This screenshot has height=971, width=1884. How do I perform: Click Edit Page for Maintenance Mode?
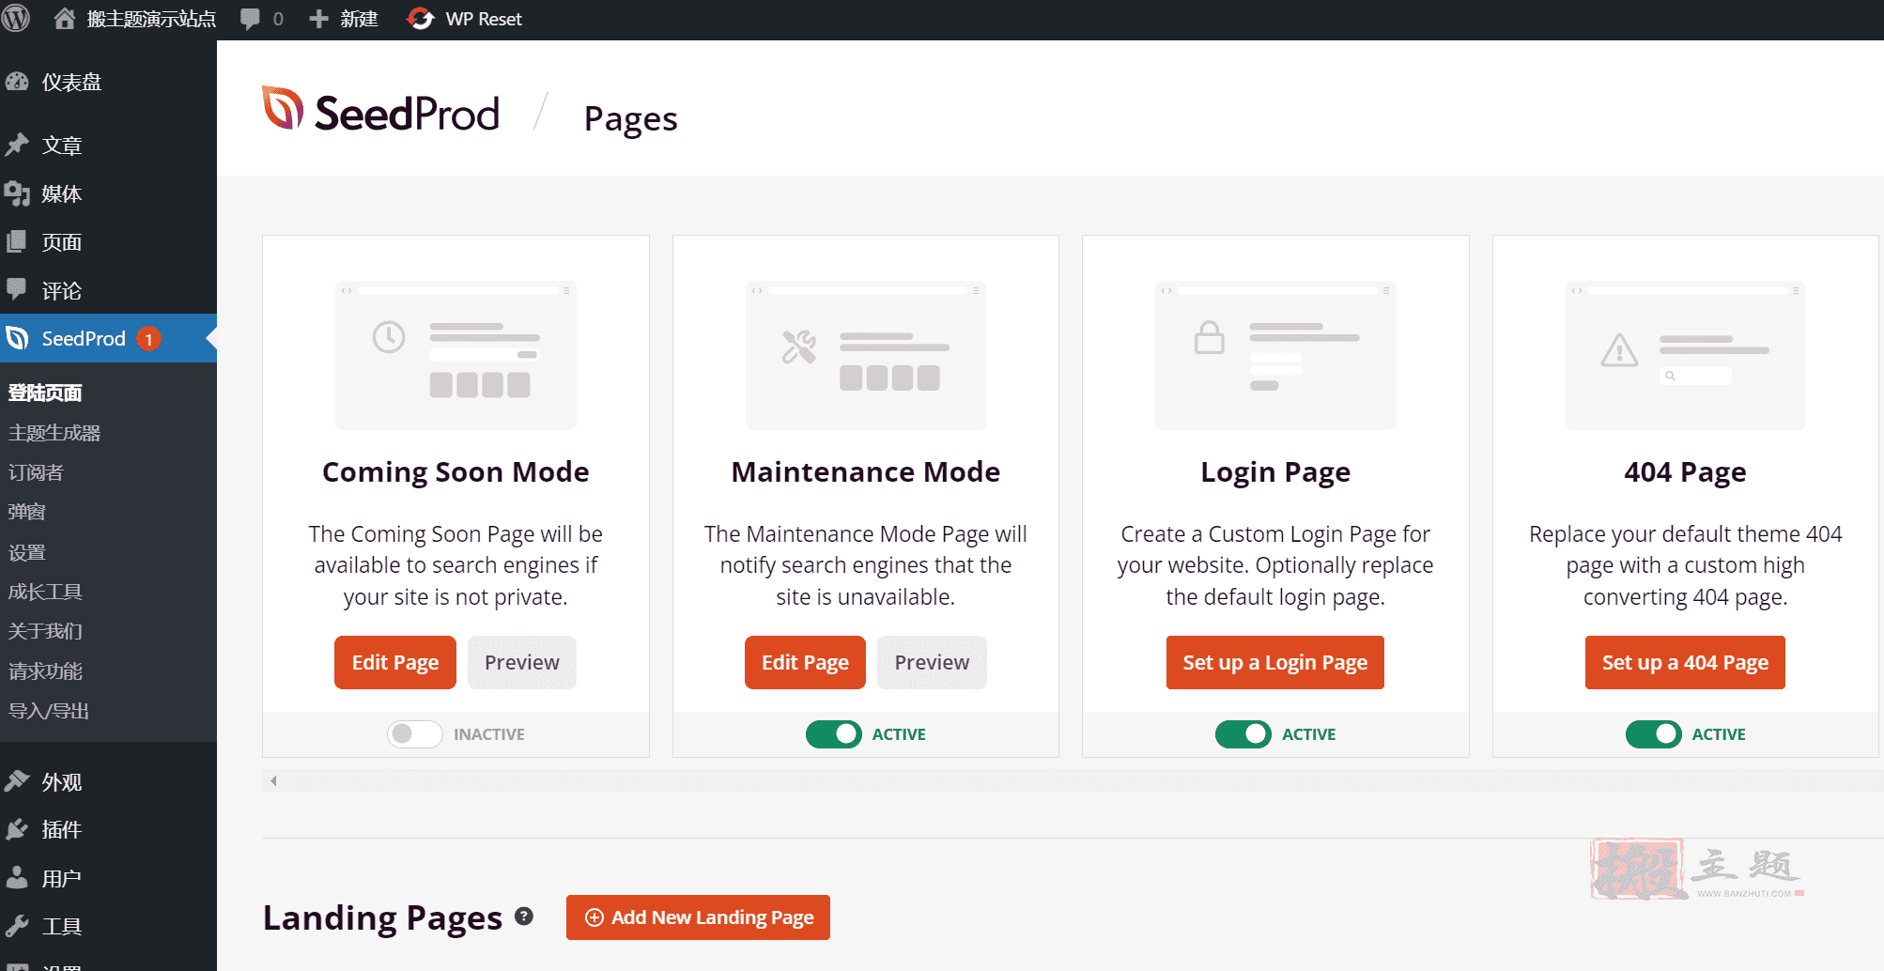(x=805, y=662)
